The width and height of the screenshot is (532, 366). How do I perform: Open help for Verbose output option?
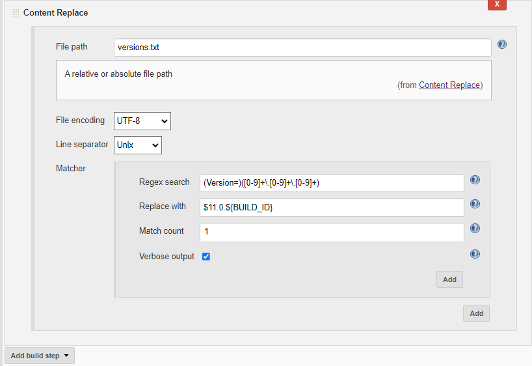[x=475, y=254]
